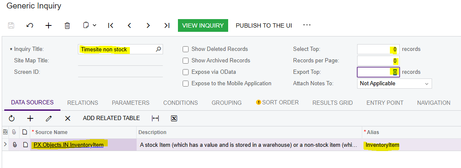Click the InventoryItem row note icon
The height and width of the screenshot is (168, 461).
click(x=25, y=145)
